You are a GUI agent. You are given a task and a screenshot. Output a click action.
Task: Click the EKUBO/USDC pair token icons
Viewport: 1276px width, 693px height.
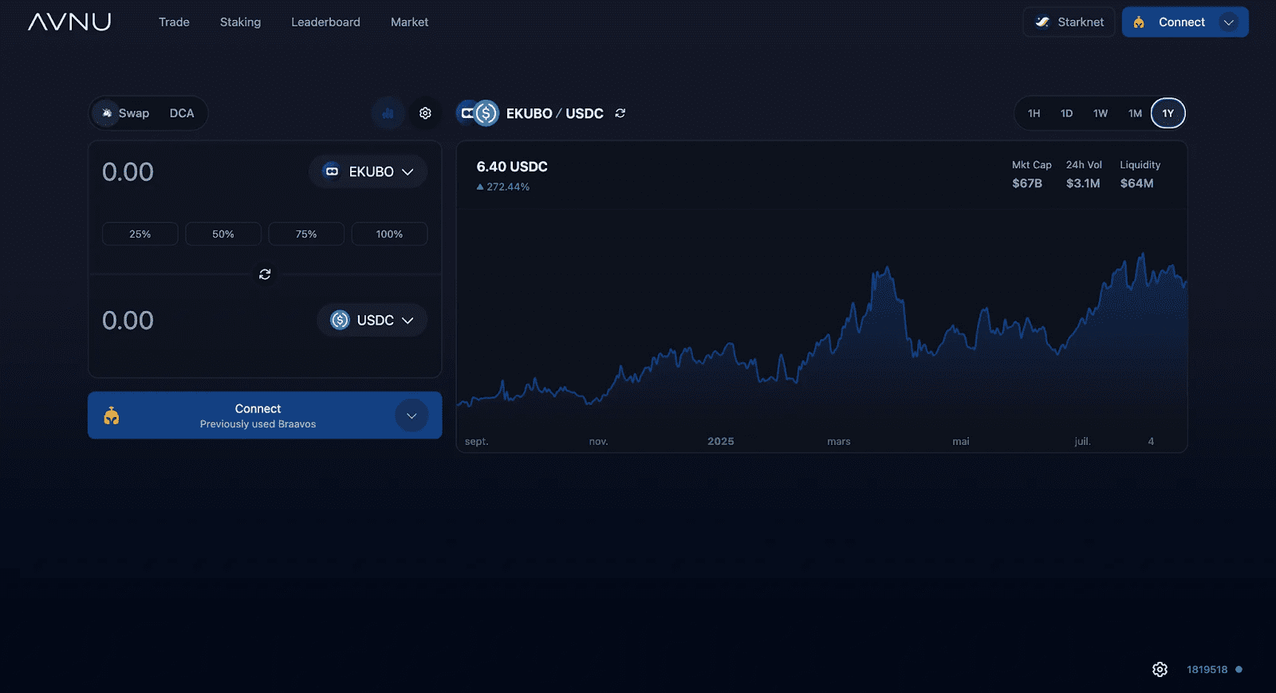pyautogui.click(x=478, y=113)
